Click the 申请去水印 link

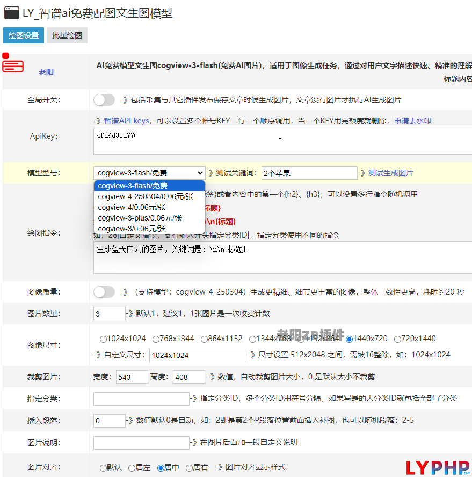pos(412,121)
